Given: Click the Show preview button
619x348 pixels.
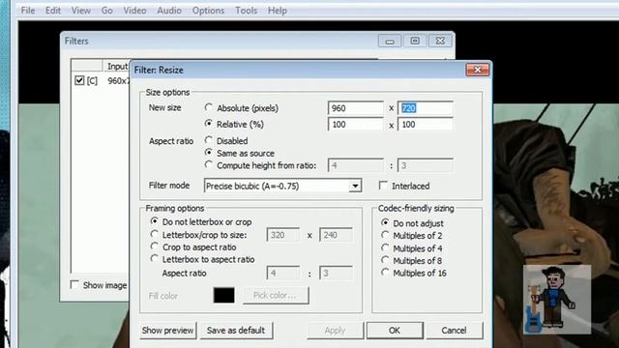Looking at the screenshot, I should tap(167, 331).
